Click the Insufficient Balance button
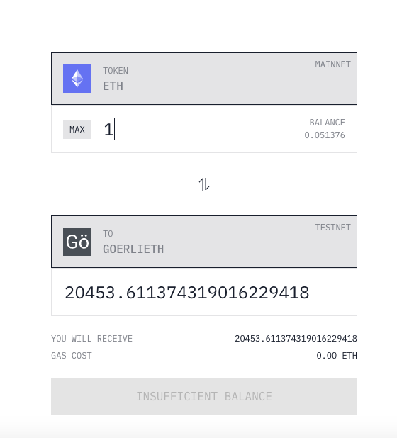397x438 pixels. 204,396
